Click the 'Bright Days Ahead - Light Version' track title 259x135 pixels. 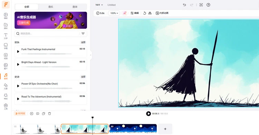click(x=39, y=62)
